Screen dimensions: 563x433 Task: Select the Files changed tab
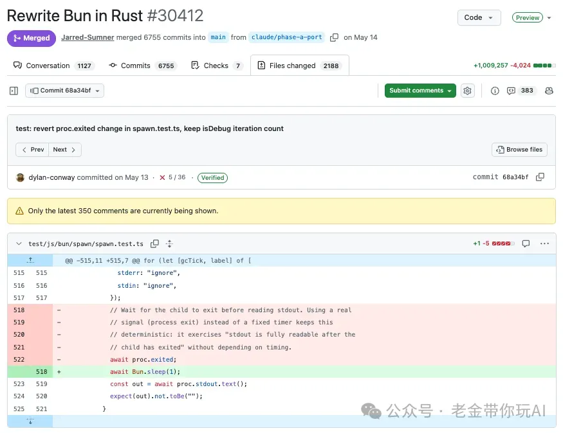299,66
